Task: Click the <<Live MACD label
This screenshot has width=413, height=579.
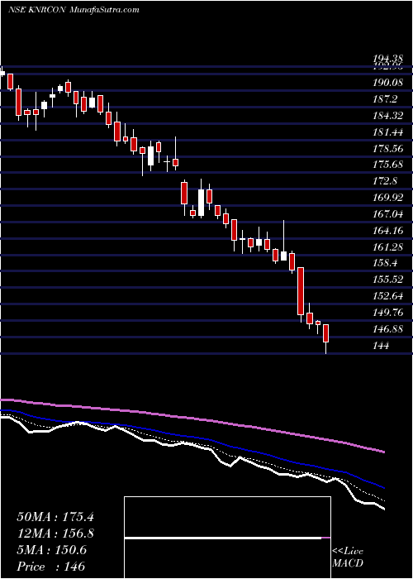Action: coord(348,557)
